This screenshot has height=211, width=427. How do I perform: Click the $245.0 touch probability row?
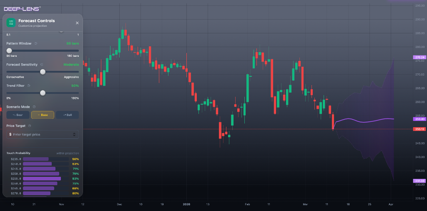tap(43, 169)
